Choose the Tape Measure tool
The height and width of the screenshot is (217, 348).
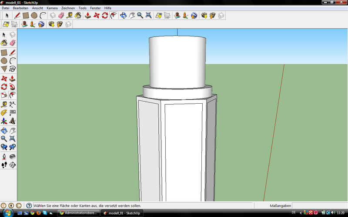click(4, 104)
